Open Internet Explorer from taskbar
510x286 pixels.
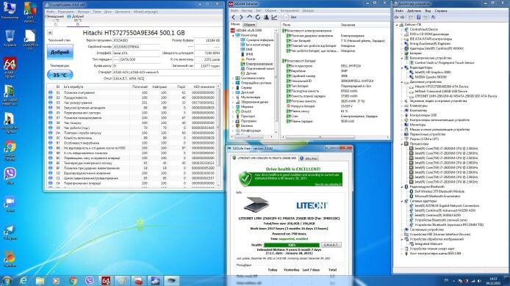point(24,280)
